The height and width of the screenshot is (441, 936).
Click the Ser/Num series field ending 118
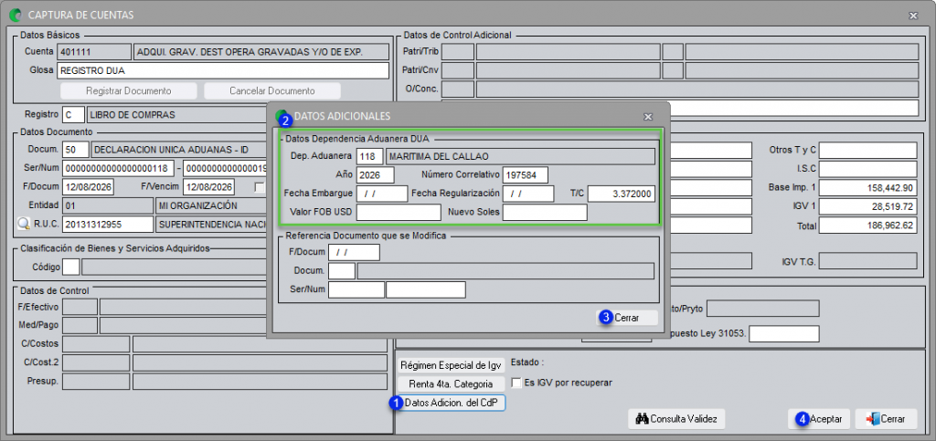pos(118,168)
